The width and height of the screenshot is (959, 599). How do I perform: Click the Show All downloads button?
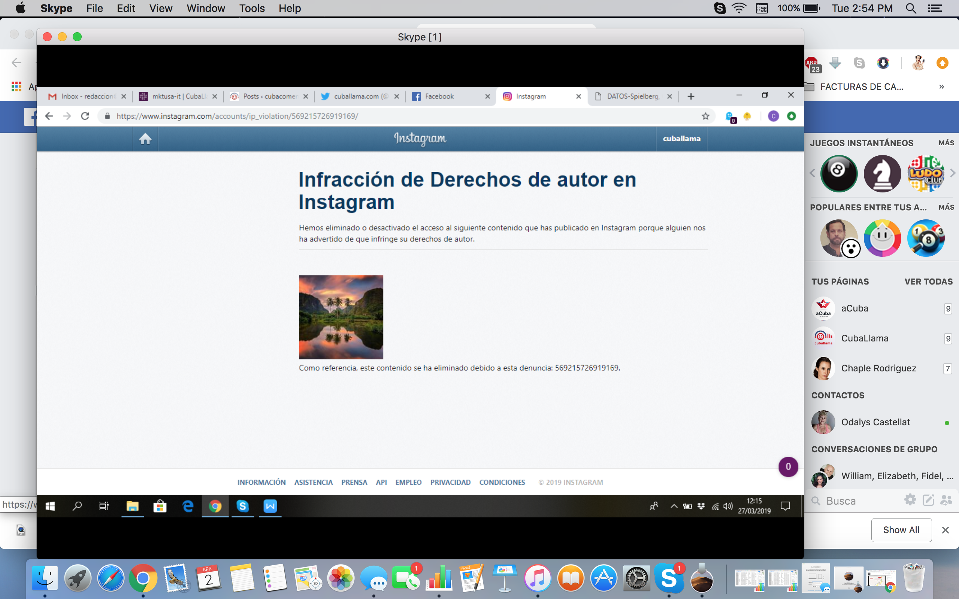[x=901, y=530]
